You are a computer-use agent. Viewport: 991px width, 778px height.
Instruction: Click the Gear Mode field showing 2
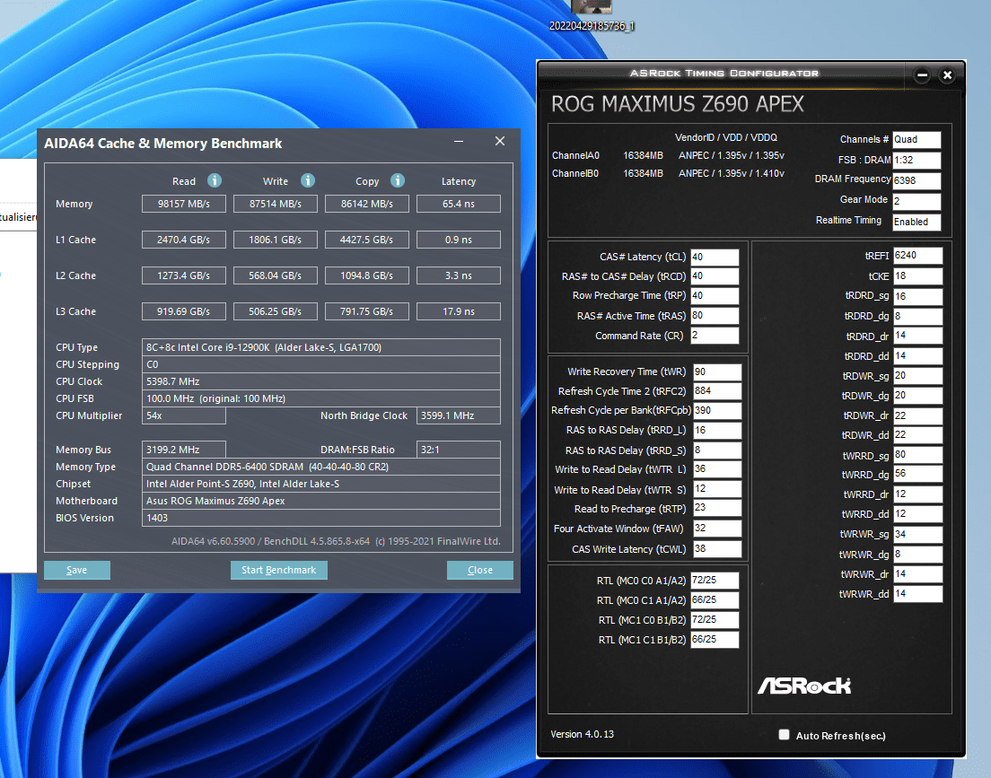tap(916, 201)
